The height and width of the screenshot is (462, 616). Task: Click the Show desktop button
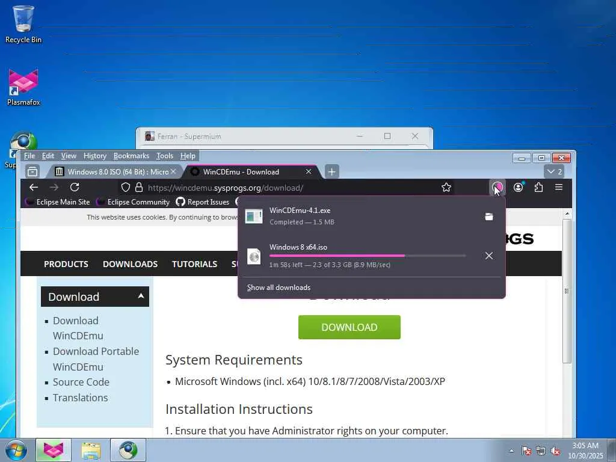[x=611, y=450]
